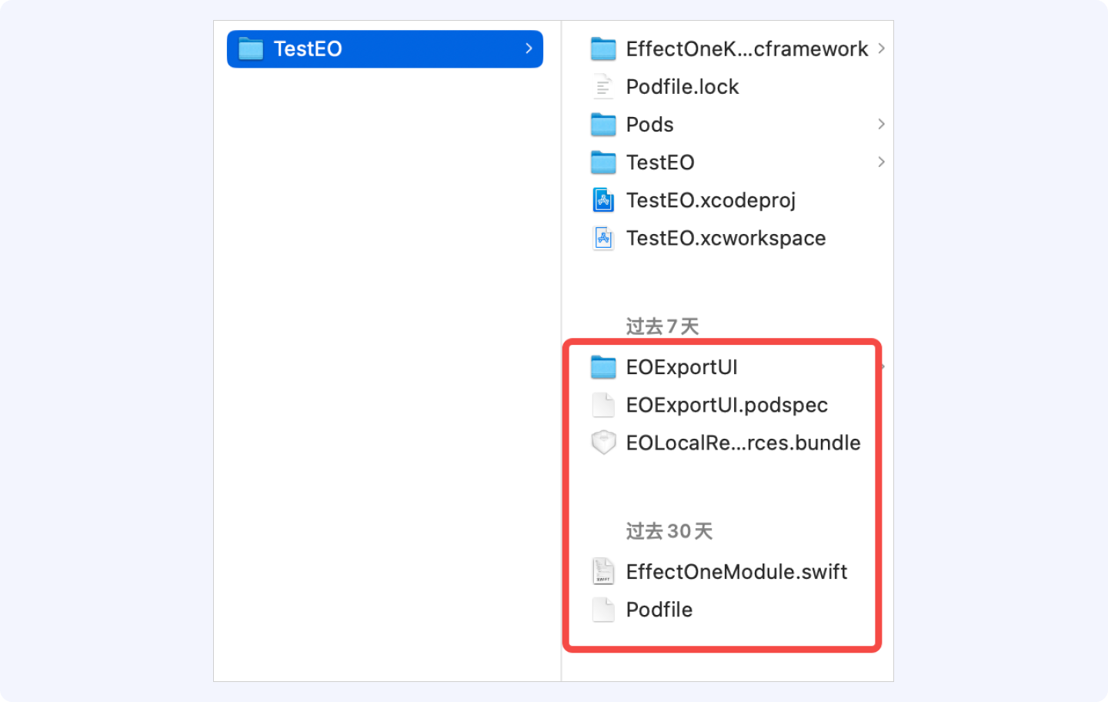Click the EffectOneK...cframework folder icon
The width and height of the screenshot is (1108, 702).
603,48
